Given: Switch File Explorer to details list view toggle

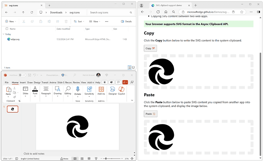Looking at the screenshot, I should pyautogui.click(x=130, y=67).
